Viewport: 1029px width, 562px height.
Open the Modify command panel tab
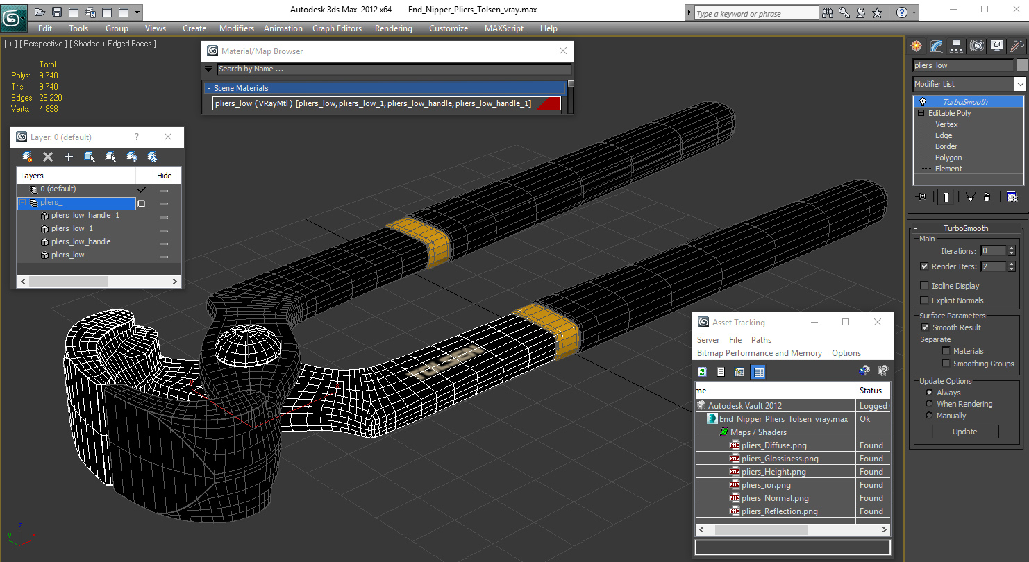tap(937, 46)
